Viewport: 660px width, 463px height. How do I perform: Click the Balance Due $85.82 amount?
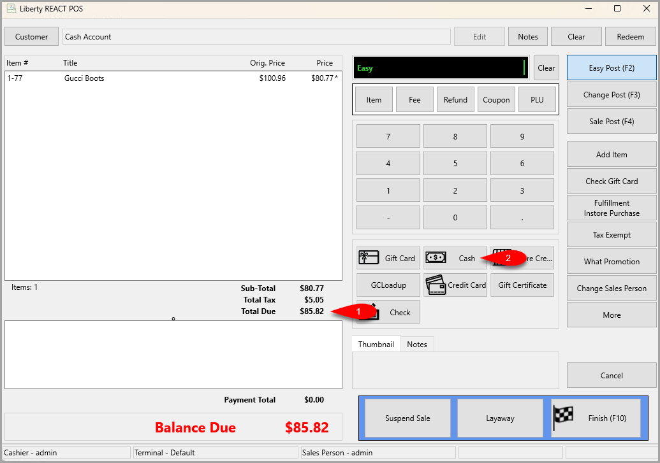click(x=307, y=427)
